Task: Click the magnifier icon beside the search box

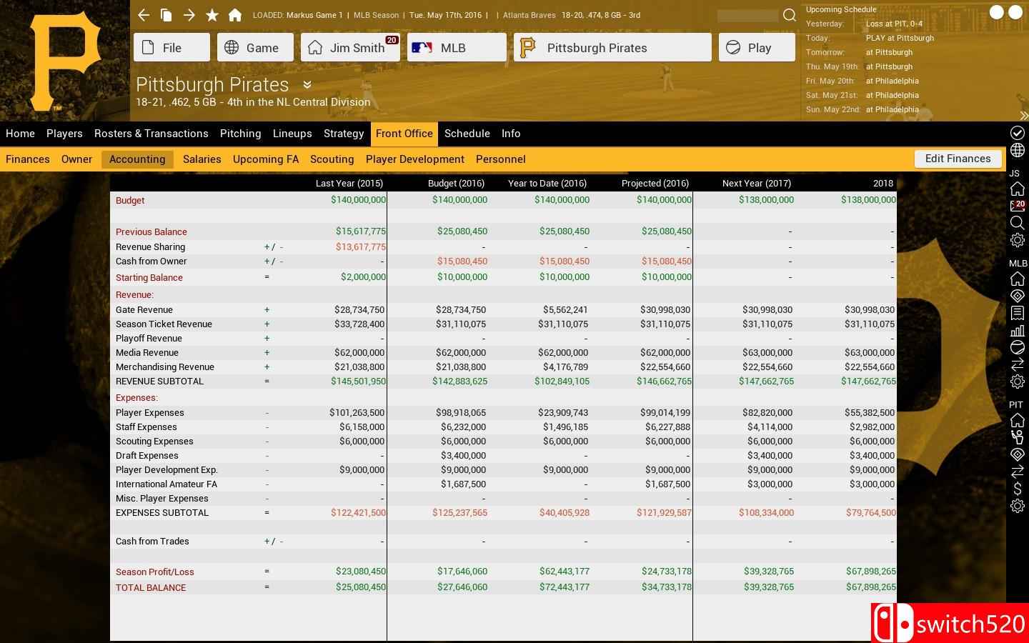Action: [x=790, y=15]
